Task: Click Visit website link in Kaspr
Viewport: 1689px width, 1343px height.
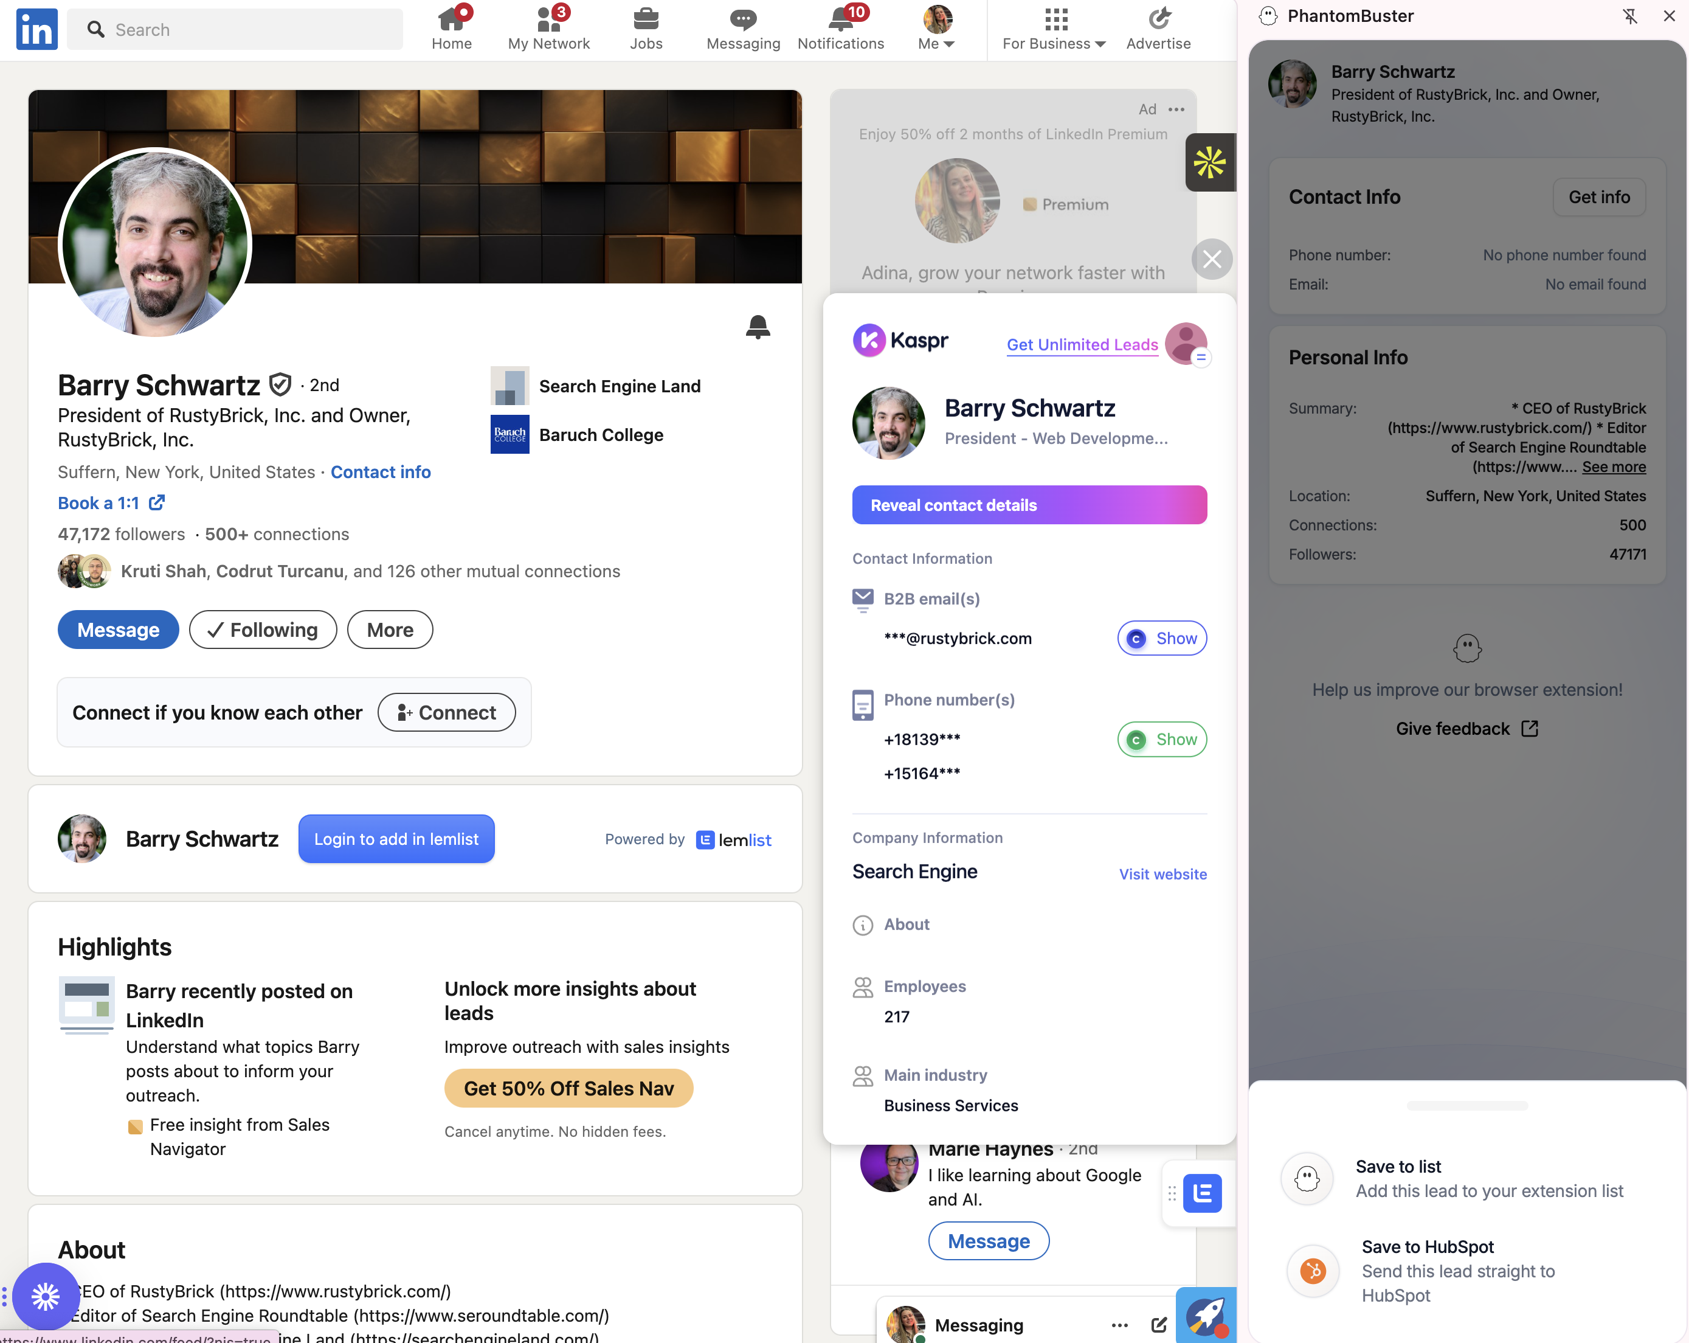Action: 1162,873
